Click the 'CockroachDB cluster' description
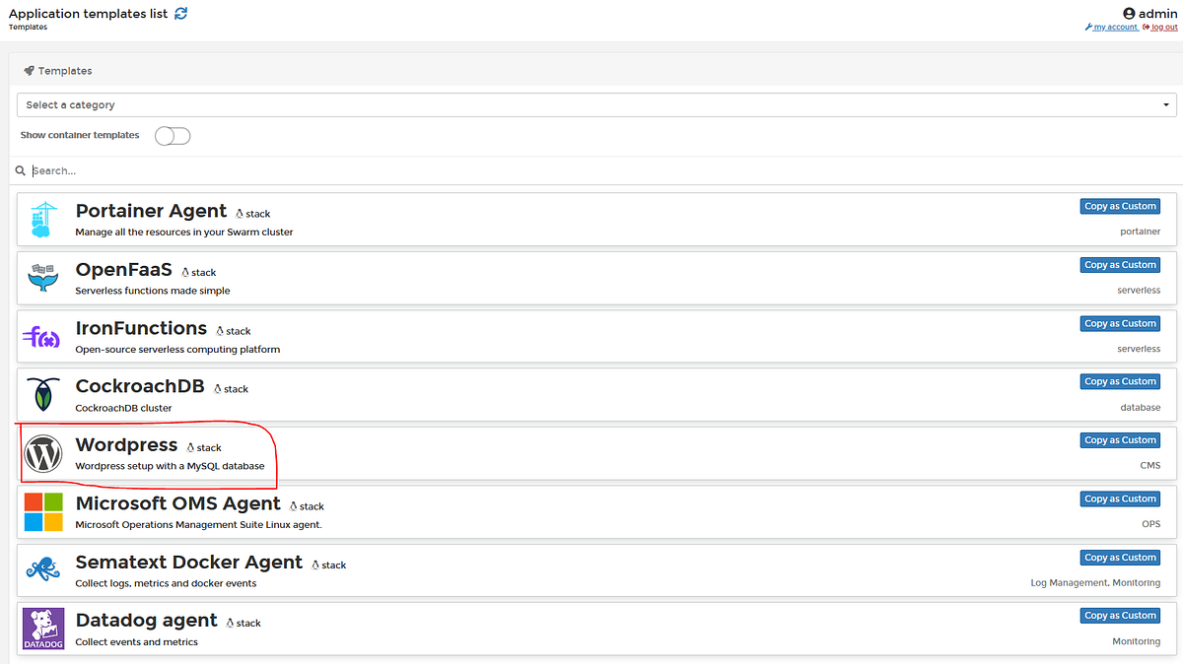Viewport: 1183px width, 664px height. tap(123, 408)
